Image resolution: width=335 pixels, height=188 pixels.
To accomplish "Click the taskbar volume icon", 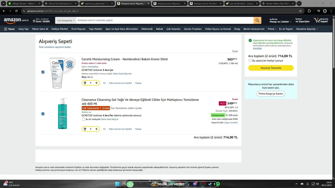I will (317, 184).
